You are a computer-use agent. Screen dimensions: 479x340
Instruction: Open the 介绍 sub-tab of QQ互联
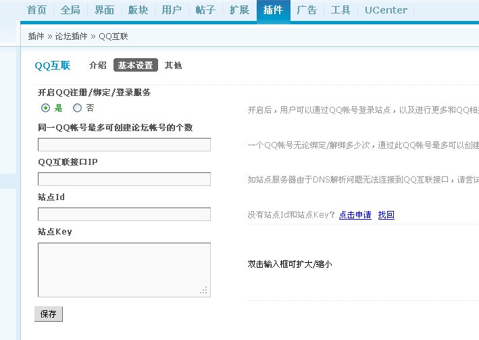[98, 65]
